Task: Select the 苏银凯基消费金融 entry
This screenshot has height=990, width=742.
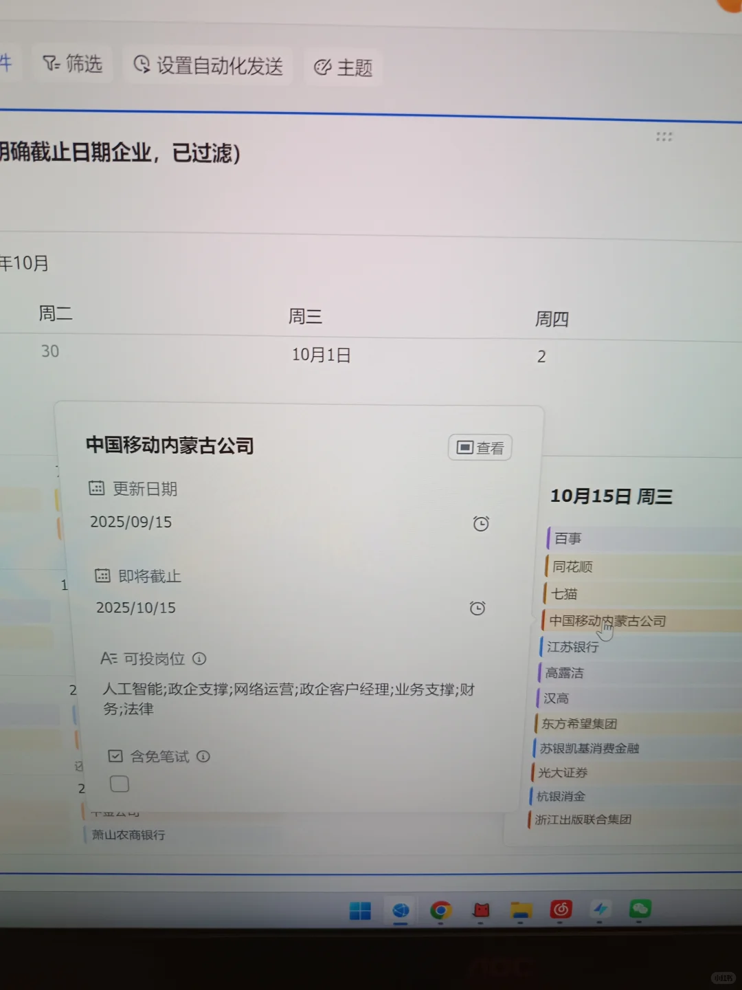Action: tap(636, 748)
